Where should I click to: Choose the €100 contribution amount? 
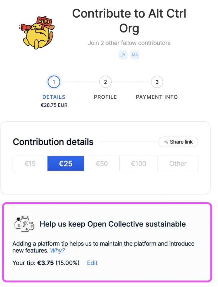coord(139,163)
